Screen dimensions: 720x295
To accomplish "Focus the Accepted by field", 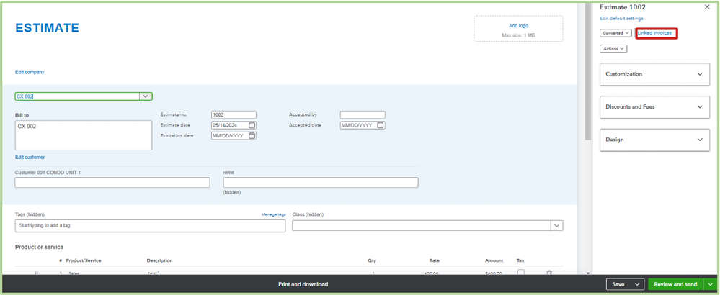I will click(363, 115).
